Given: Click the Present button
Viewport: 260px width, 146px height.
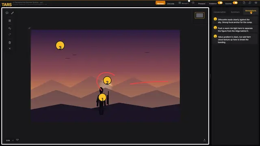Looking at the screenshot, I should tap(201, 4).
